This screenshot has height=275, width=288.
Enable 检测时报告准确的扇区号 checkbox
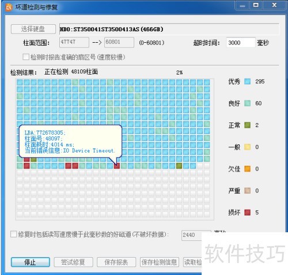[26, 57]
